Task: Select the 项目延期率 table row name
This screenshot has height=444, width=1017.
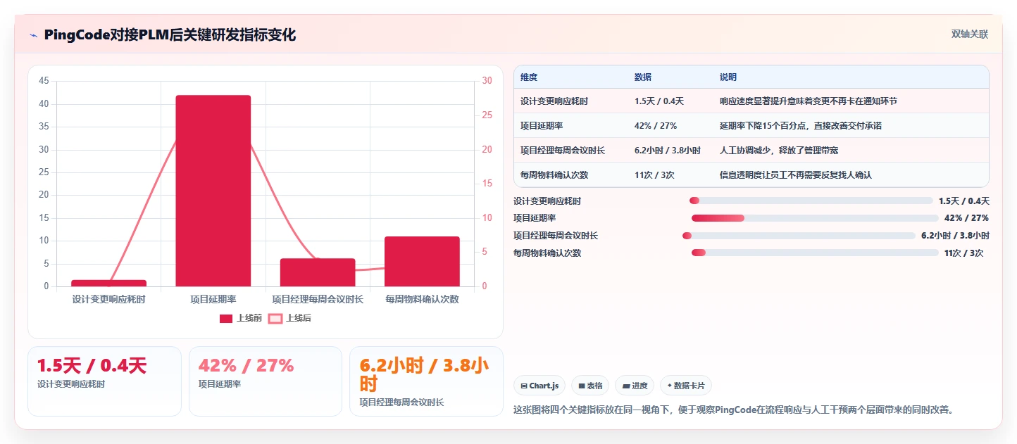Action: [542, 125]
